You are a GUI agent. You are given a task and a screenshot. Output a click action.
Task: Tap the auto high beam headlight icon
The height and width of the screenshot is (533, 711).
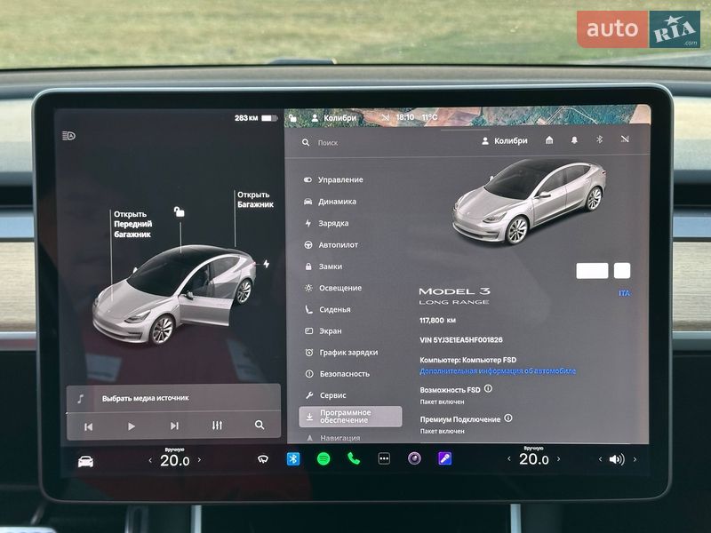(68, 136)
